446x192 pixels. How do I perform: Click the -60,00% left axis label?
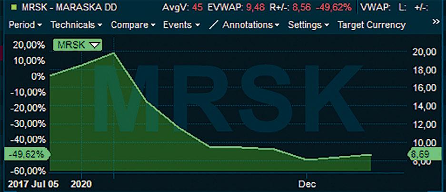pos(28,172)
